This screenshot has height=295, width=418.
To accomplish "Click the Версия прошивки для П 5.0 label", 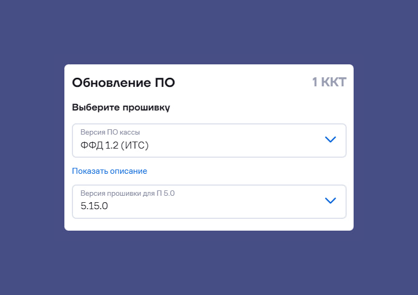I will click(x=127, y=193).
